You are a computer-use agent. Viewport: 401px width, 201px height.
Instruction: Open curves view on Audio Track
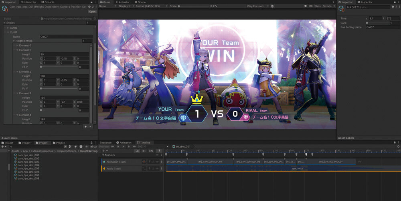144,169
